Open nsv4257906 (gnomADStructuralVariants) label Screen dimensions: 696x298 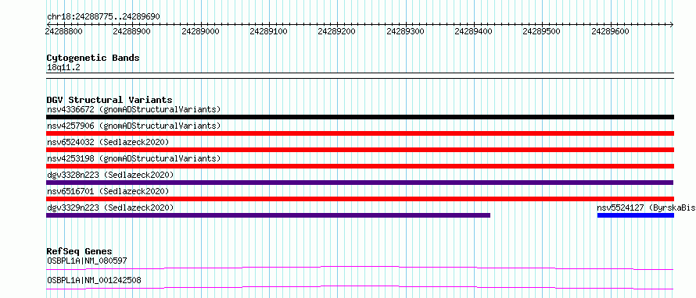pyautogui.click(x=134, y=126)
